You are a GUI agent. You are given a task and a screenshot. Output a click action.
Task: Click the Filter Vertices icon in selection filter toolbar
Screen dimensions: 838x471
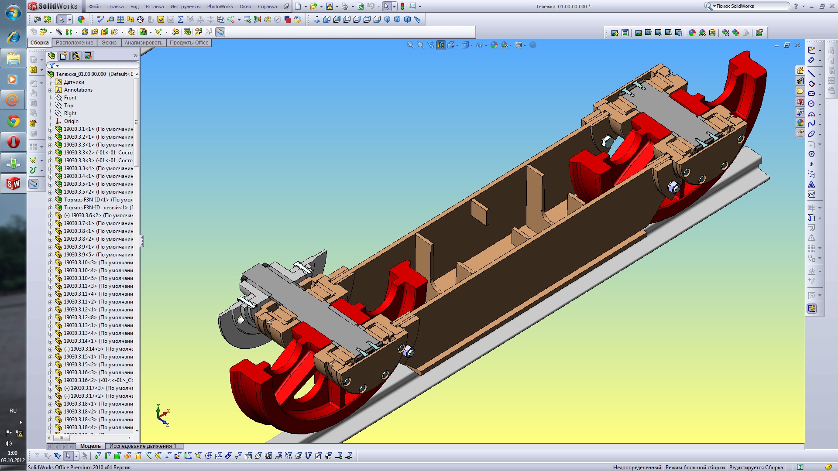coord(97,456)
